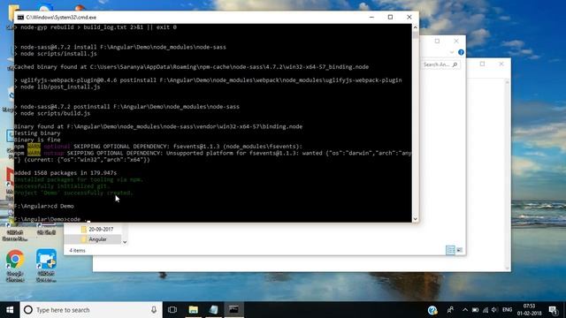This screenshot has height=318, width=566.
Task: Maximize the command prompt window
Action: coord(390,18)
